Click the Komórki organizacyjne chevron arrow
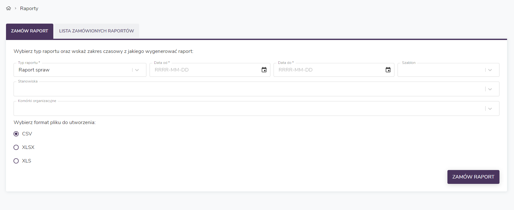Image resolution: width=514 pixels, height=210 pixels. (x=490, y=109)
